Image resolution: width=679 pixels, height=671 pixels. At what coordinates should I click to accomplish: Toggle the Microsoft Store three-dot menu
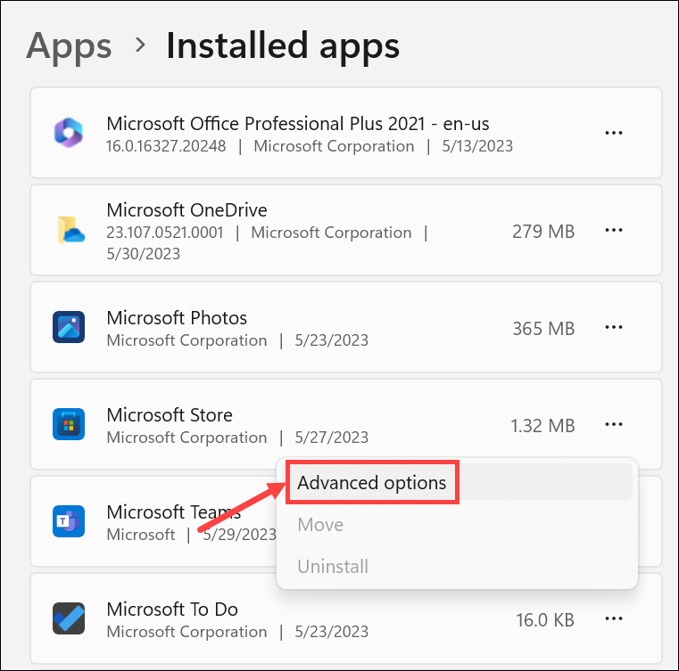(x=613, y=425)
